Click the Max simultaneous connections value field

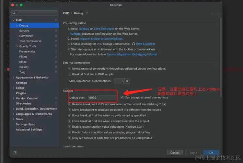120,81
